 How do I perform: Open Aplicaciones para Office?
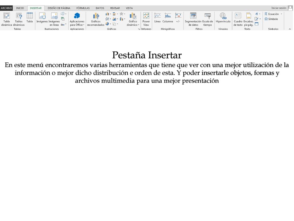[x=77, y=19]
